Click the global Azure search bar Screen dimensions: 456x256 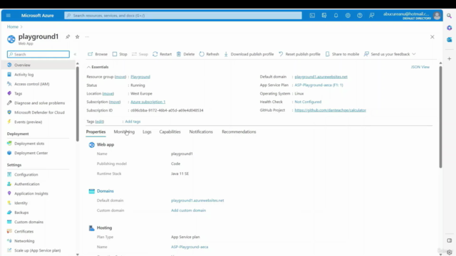[183, 16]
